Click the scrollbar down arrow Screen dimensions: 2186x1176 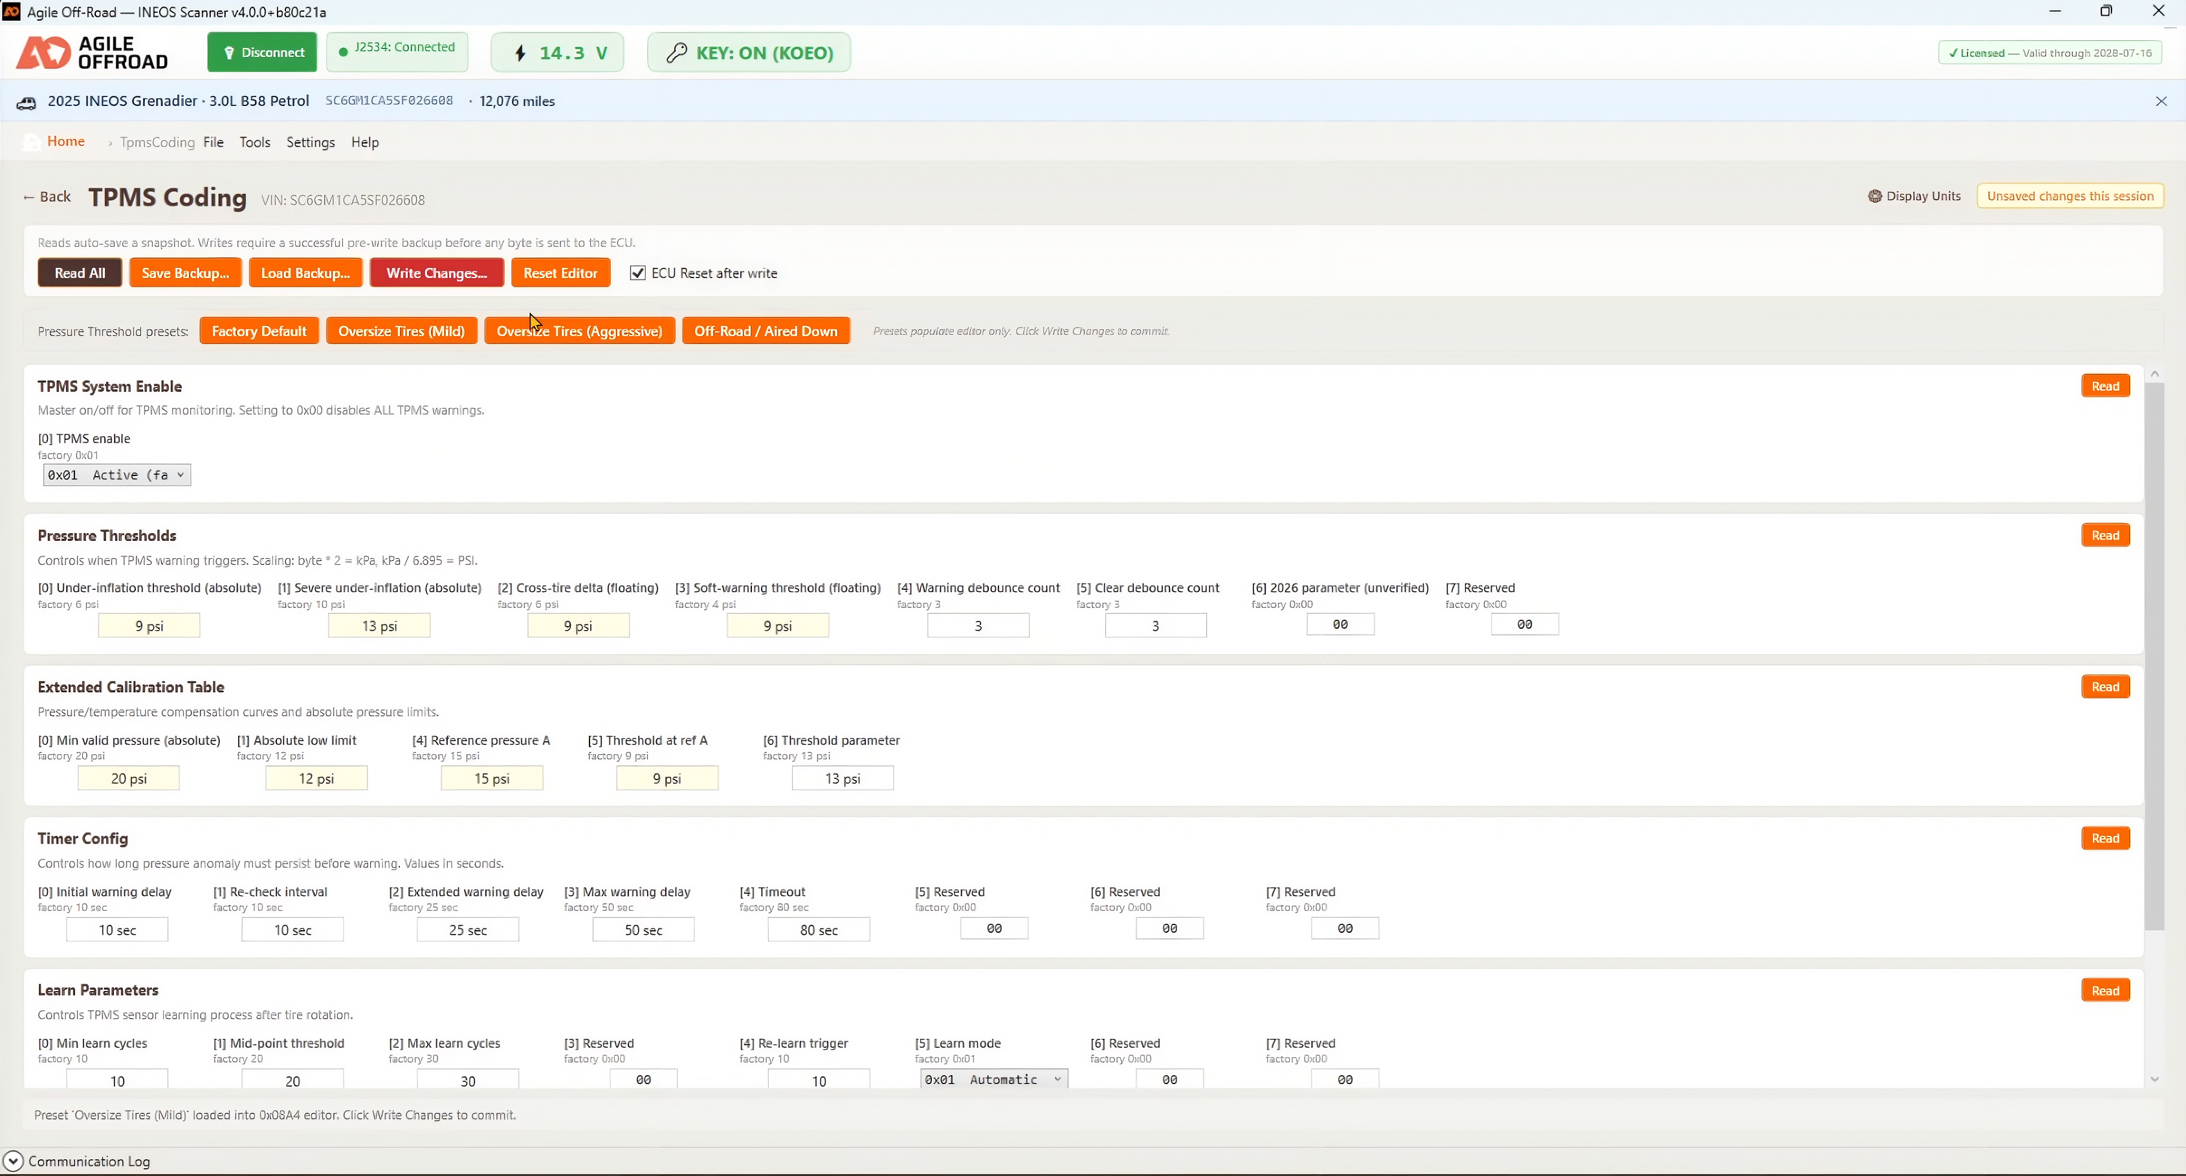tap(2154, 1079)
